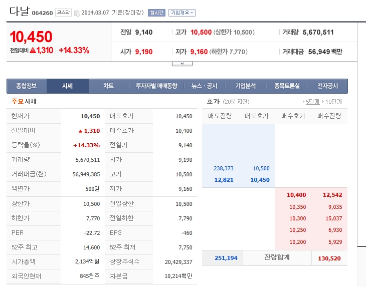Image resolution: width=366 pixels, height=287 pixels.
Task: Click the 52주 최고 value 14,600
Action: pos(91,247)
